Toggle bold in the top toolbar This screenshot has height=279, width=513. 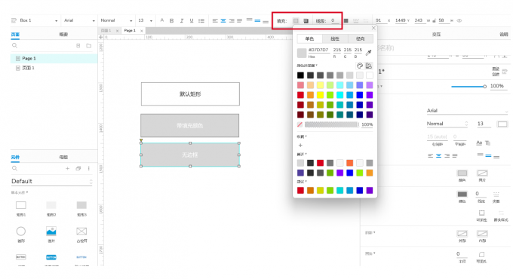point(171,20)
